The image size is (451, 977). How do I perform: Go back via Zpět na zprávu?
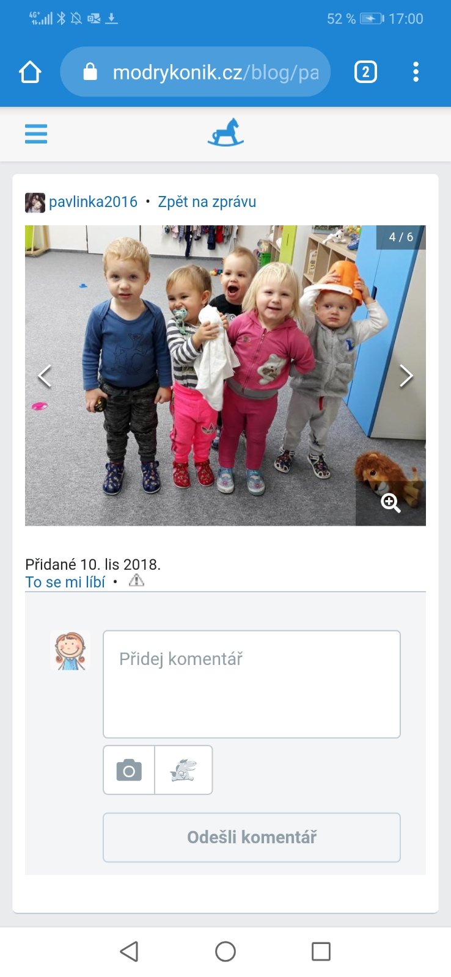coord(207,202)
